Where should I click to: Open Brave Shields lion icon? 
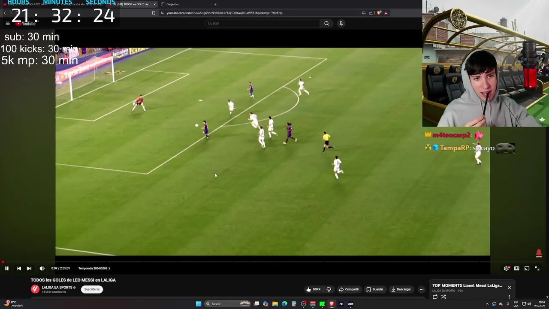point(379,13)
